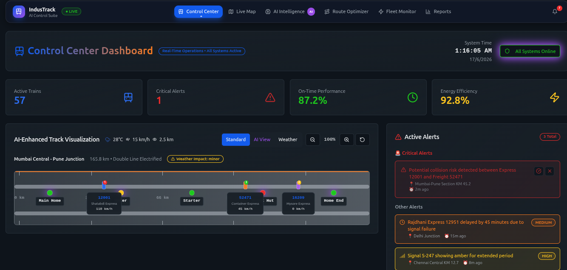Click the 3 Total alerts badge
This screenshot has width=567, height=270.
click(550, 137)
